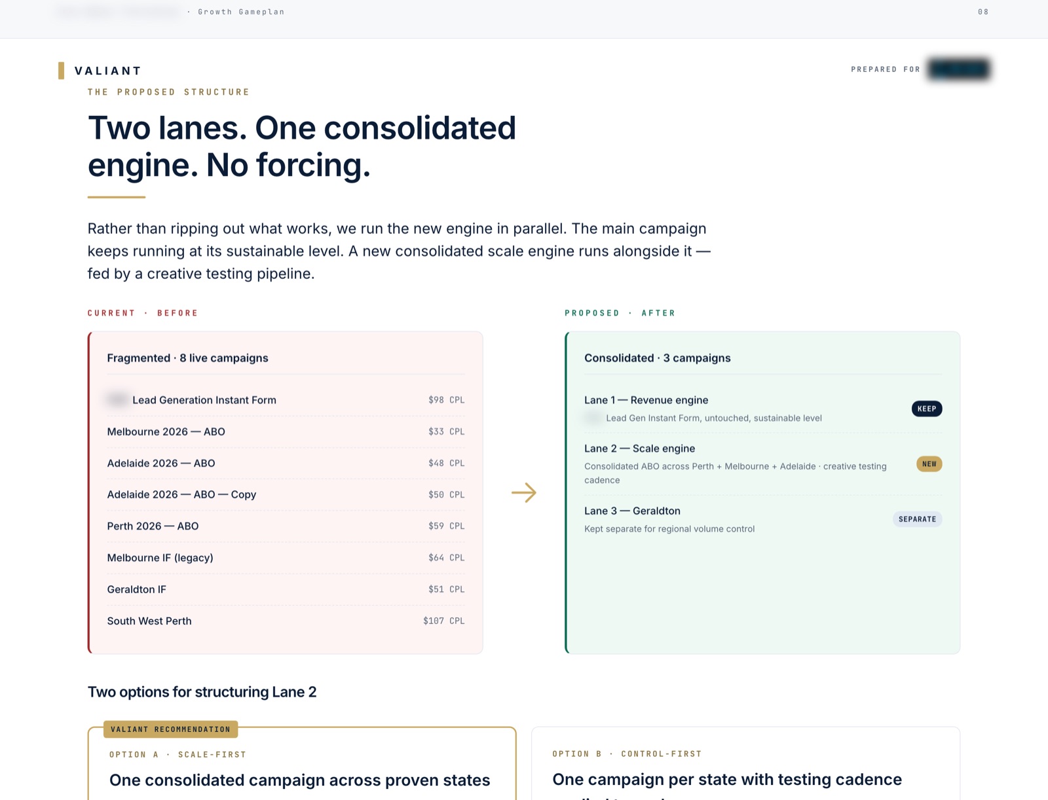Click the PROPOSED · AFTER label
The width and height of the screenshot is (1048, 800).
click(620, 313)
